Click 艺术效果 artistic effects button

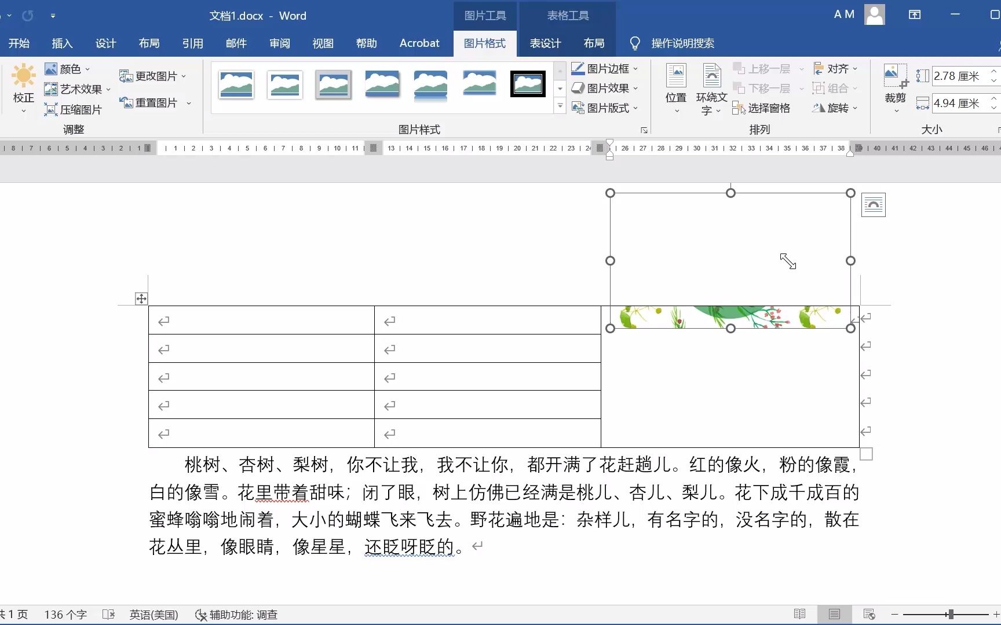coord(76,89)
